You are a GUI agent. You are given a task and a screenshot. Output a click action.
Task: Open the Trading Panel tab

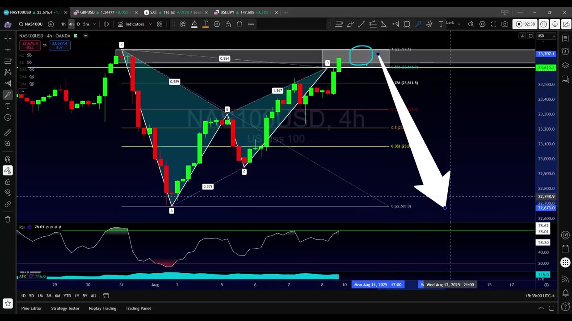point(138,308)
